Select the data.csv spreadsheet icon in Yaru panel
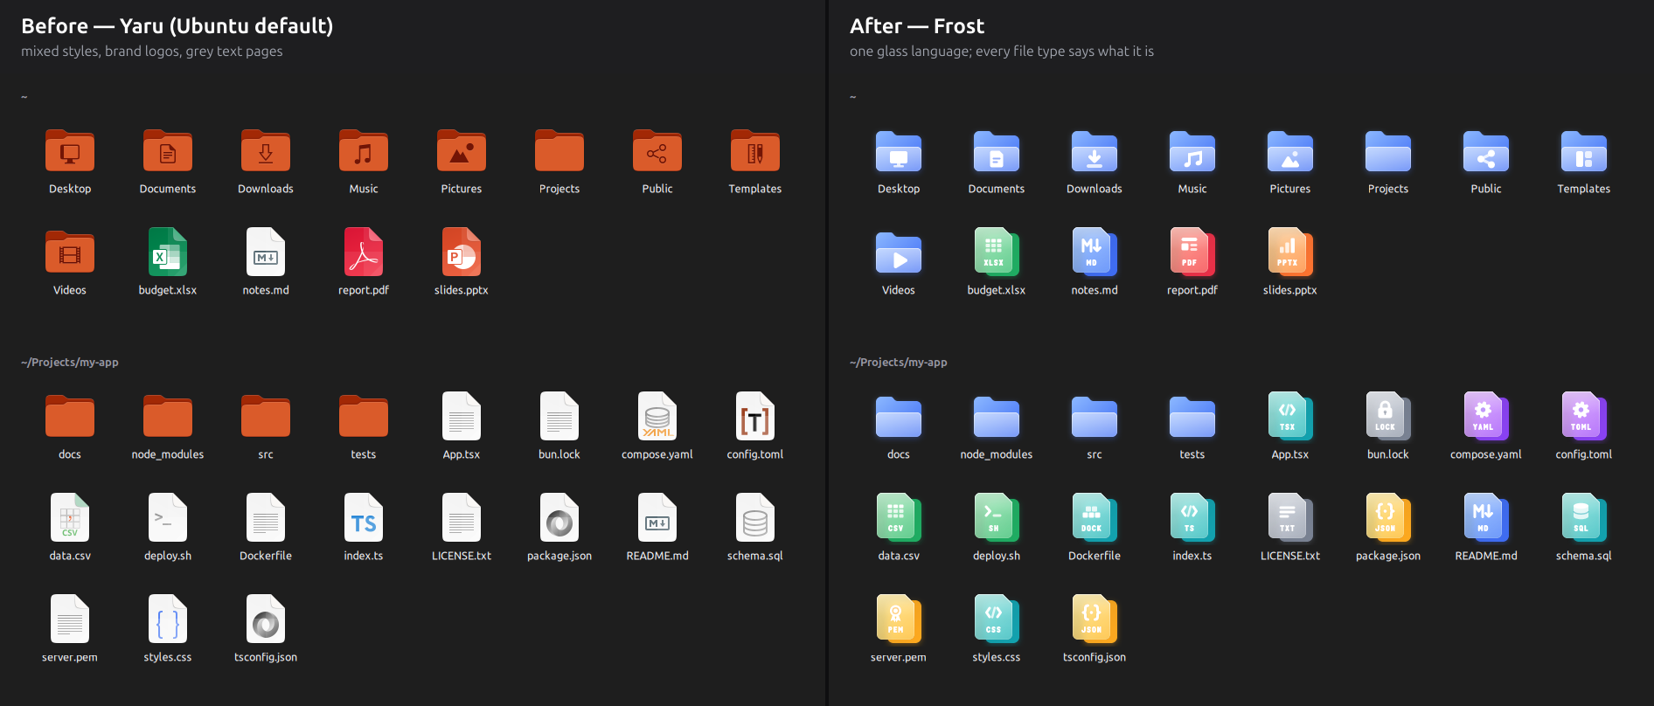 click(70, 517)
